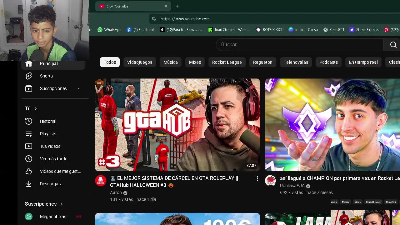This screenshot has width=400, height=225.
Task: Open the Pinterest bookmark
Action: [x=391, y=30]
